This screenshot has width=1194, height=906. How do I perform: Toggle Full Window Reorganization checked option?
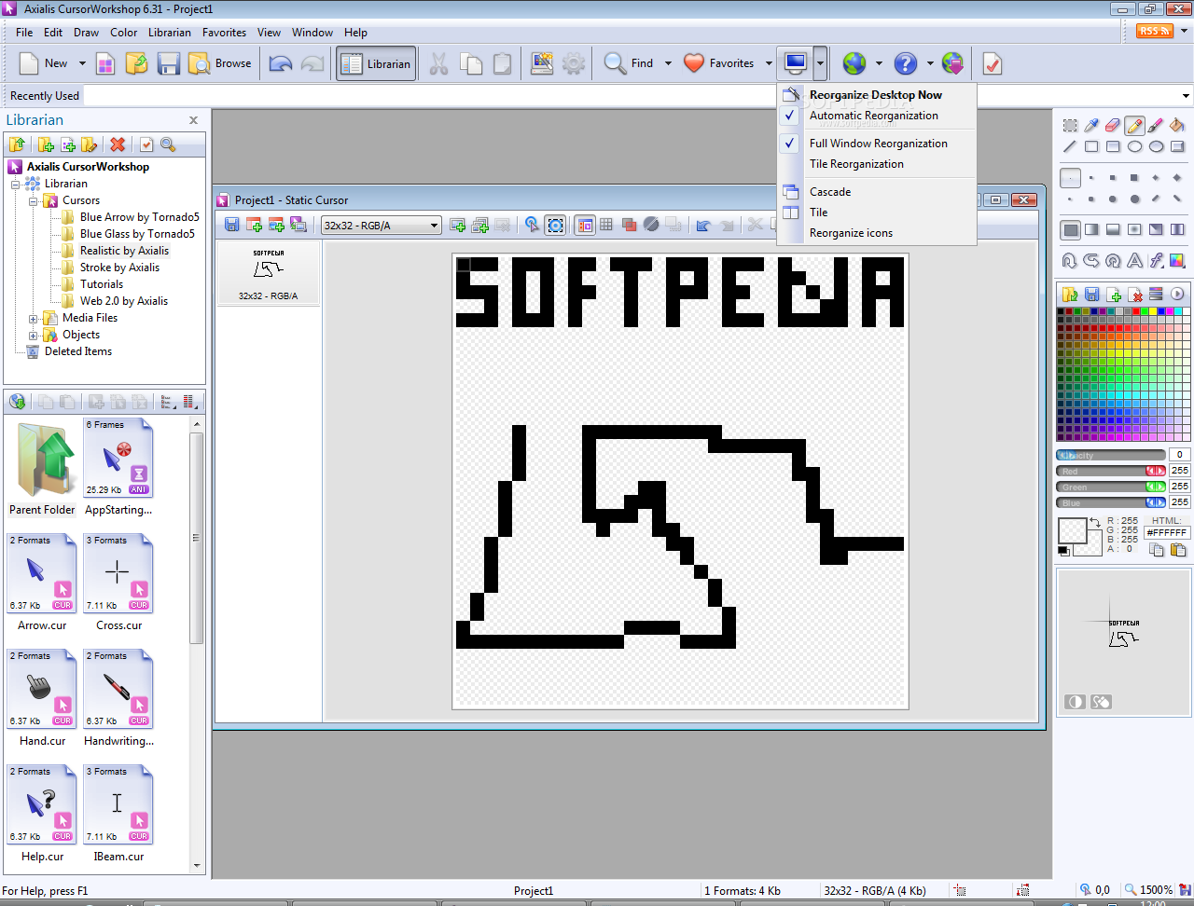pos(879,144)
